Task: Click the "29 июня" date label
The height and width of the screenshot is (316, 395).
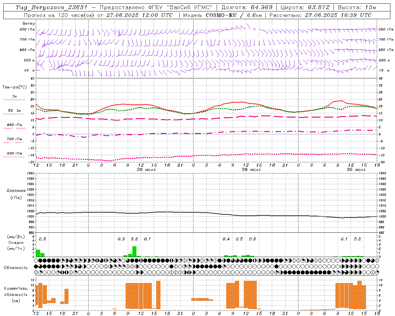Action: (251, 170)
